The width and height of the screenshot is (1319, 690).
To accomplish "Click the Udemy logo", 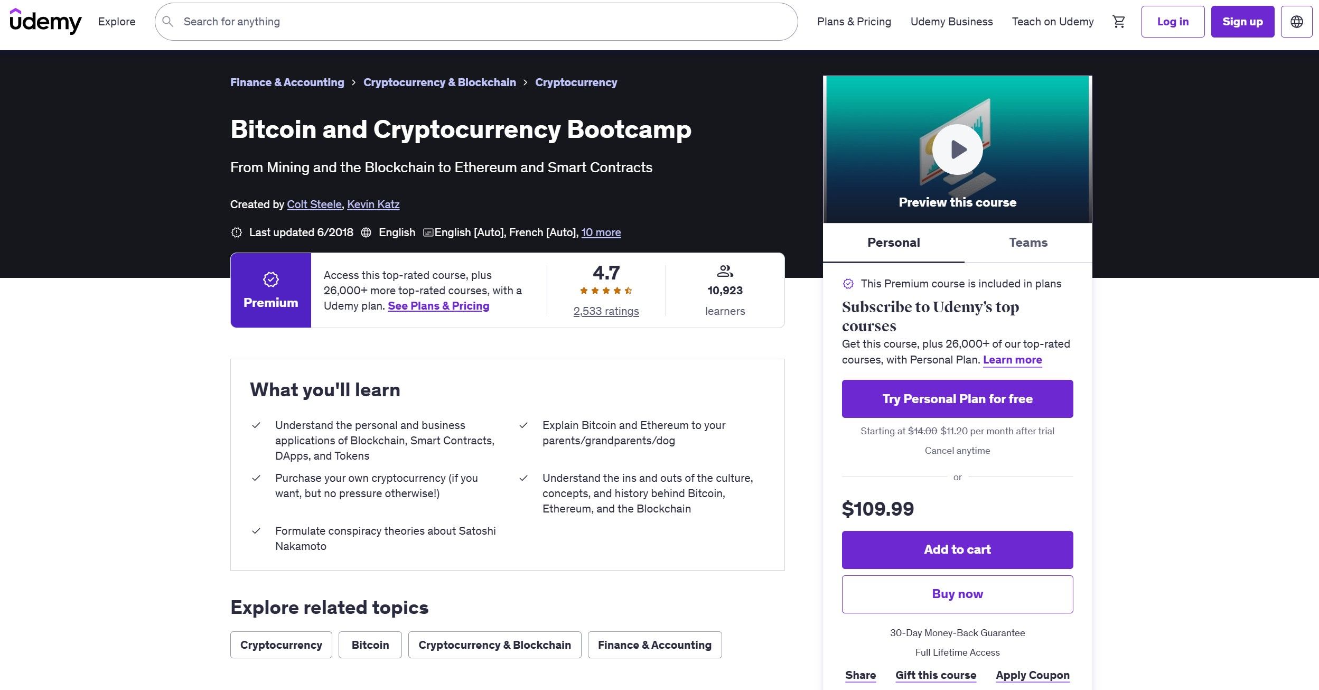I will tap(45, 22).
